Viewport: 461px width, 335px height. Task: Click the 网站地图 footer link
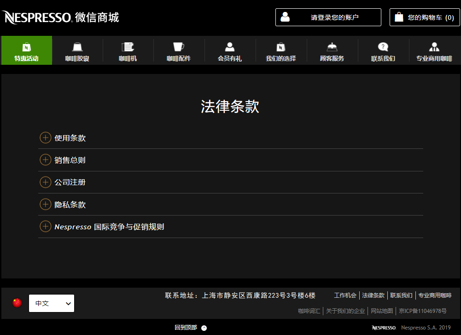(382, 311)
